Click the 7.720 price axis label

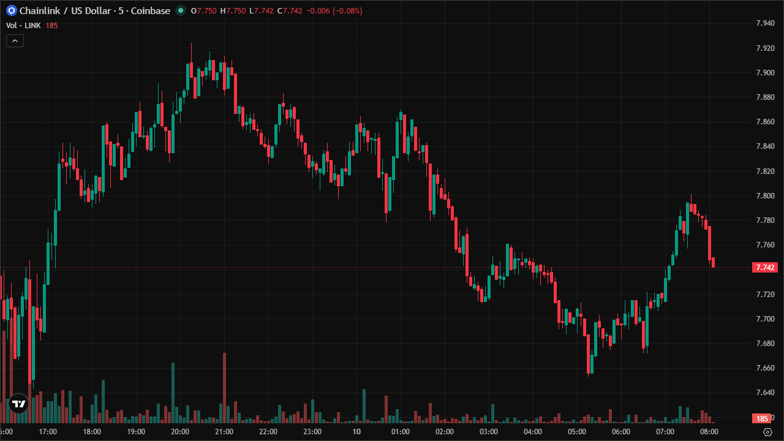[x=766, y=294]
